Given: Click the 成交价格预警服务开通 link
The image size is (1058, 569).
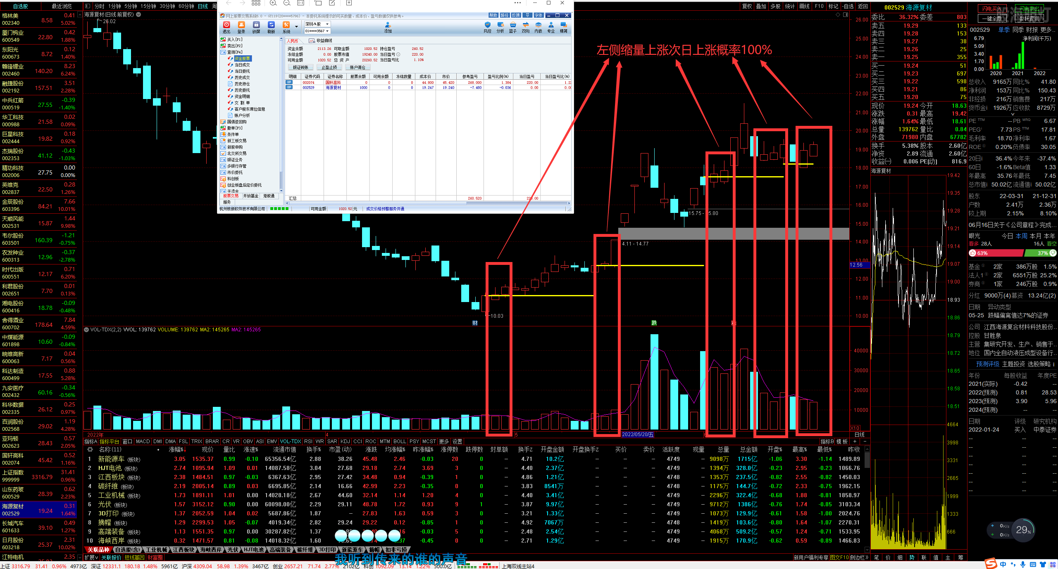Looking at the screenshot, I should [385, 209].
